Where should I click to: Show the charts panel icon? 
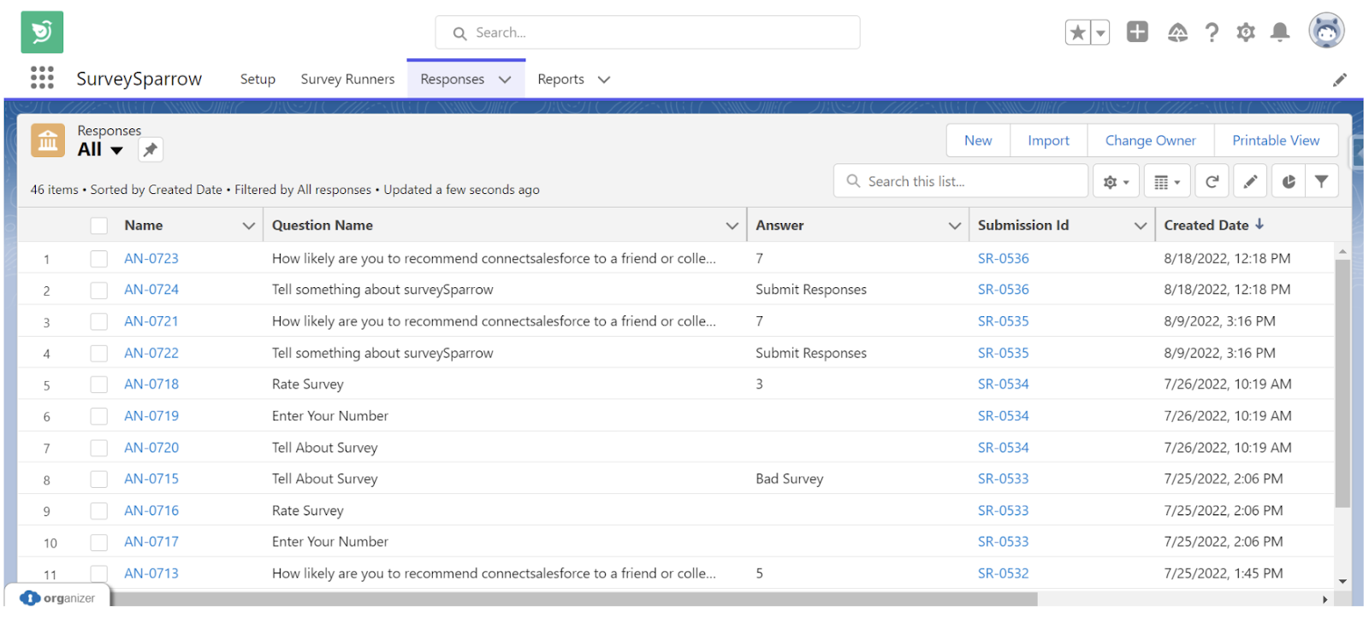coord(1289,181)
